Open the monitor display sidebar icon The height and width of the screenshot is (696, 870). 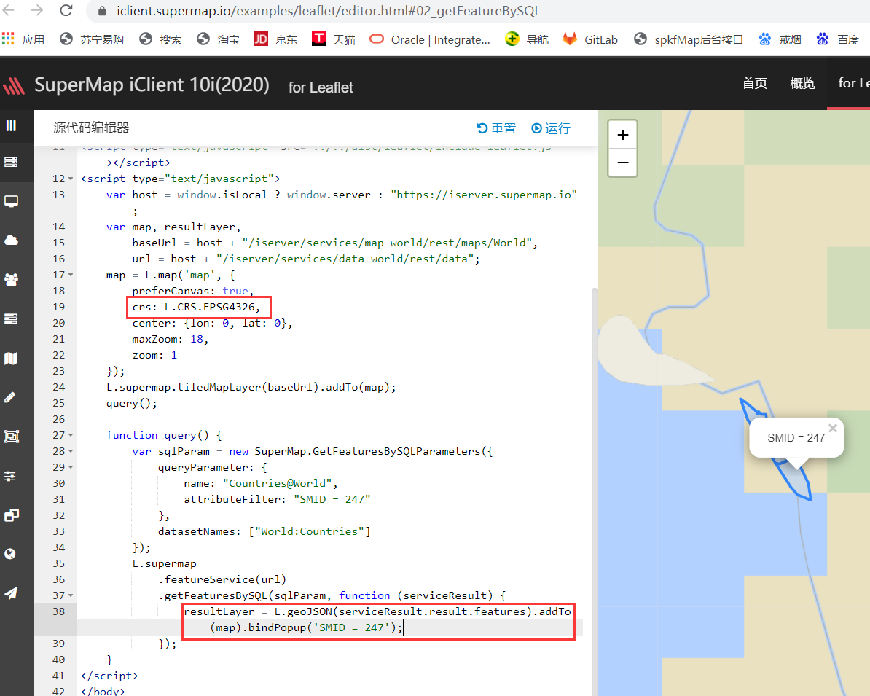11,201
